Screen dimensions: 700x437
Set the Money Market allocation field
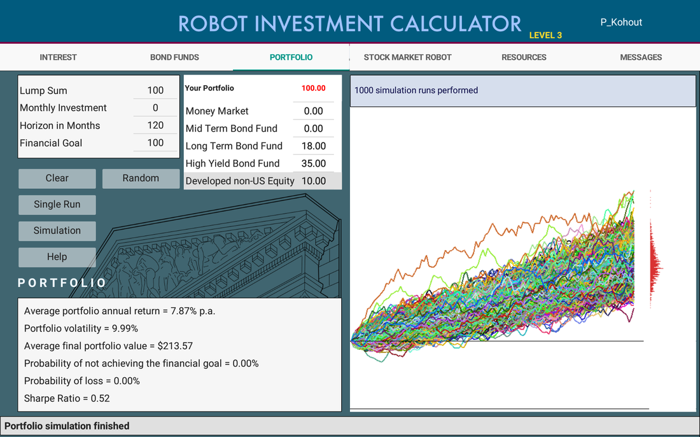coord(313,111)
